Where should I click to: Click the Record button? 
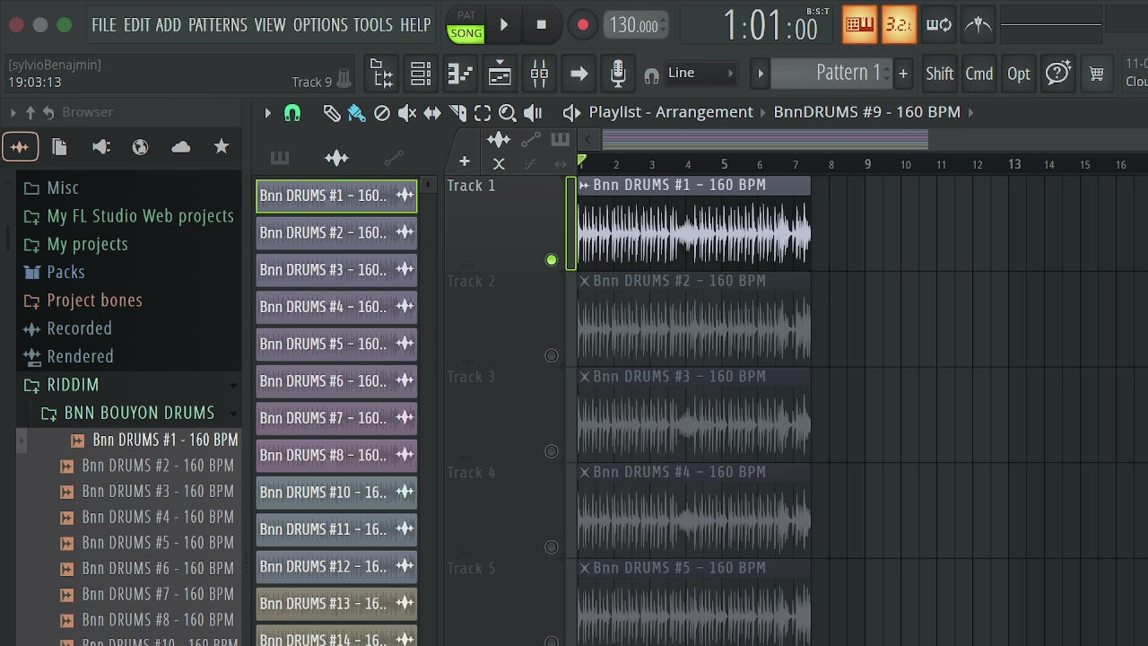coord(583,25)
